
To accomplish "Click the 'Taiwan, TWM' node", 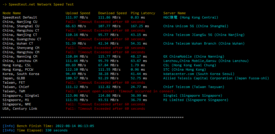I will (14, 91).
